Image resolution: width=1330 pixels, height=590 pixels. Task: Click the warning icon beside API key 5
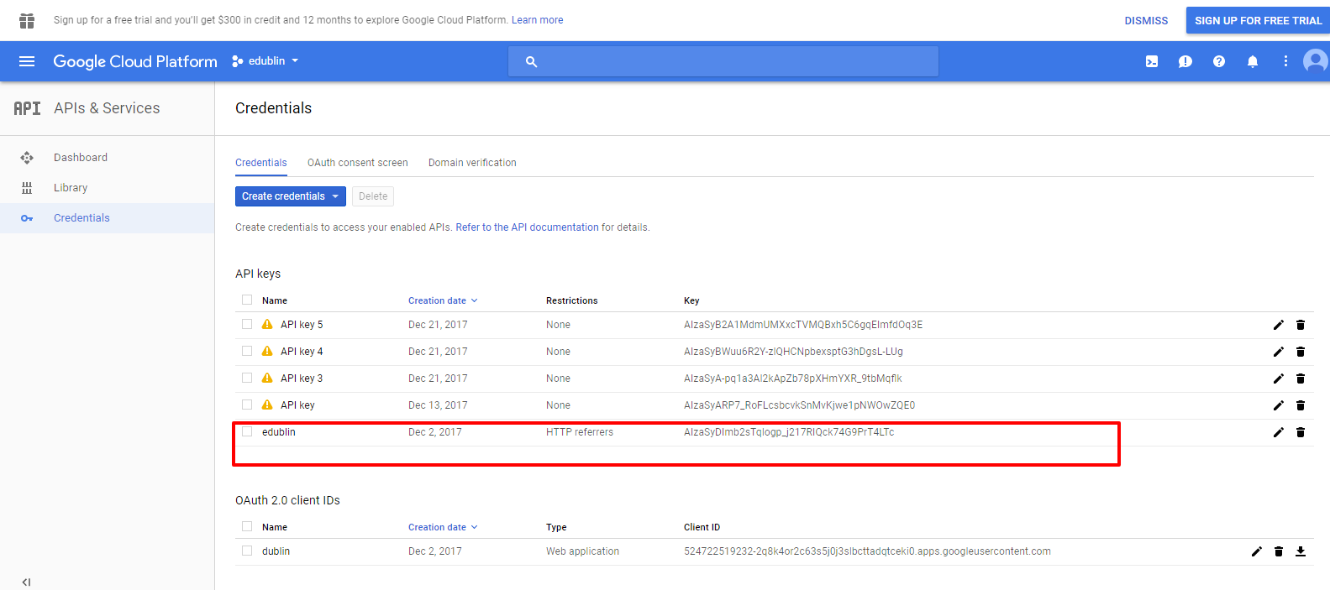pyautogui.click(x=267, y=324)
